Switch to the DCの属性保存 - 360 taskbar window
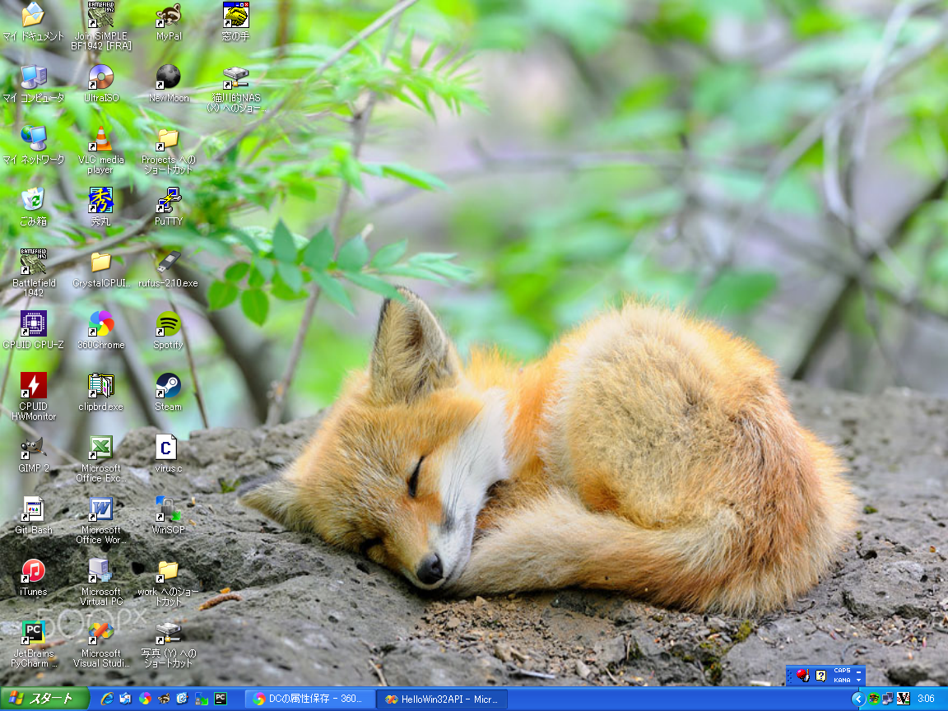The width and height of the screenshot is (948, 711). click(x=309, y=699)
